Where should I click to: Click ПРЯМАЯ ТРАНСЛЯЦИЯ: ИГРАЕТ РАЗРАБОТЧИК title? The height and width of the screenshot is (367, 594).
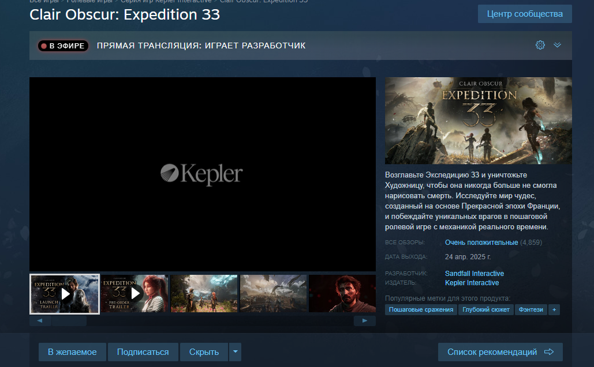coord(201,46)
